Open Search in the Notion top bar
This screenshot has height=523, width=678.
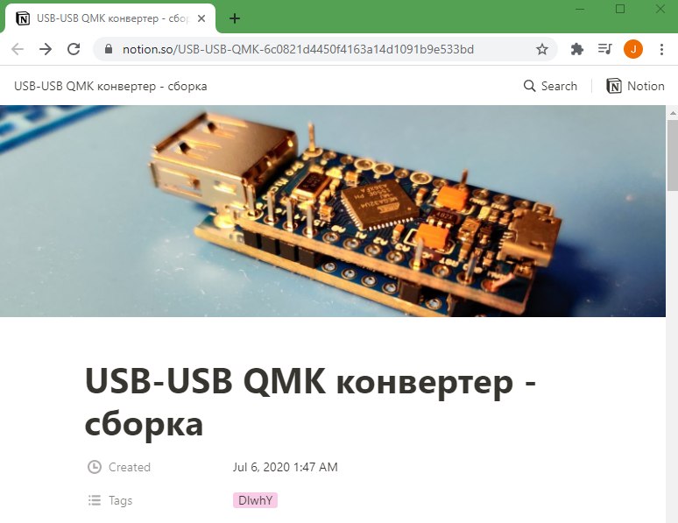pyautogui.click(x=550, y=86)
